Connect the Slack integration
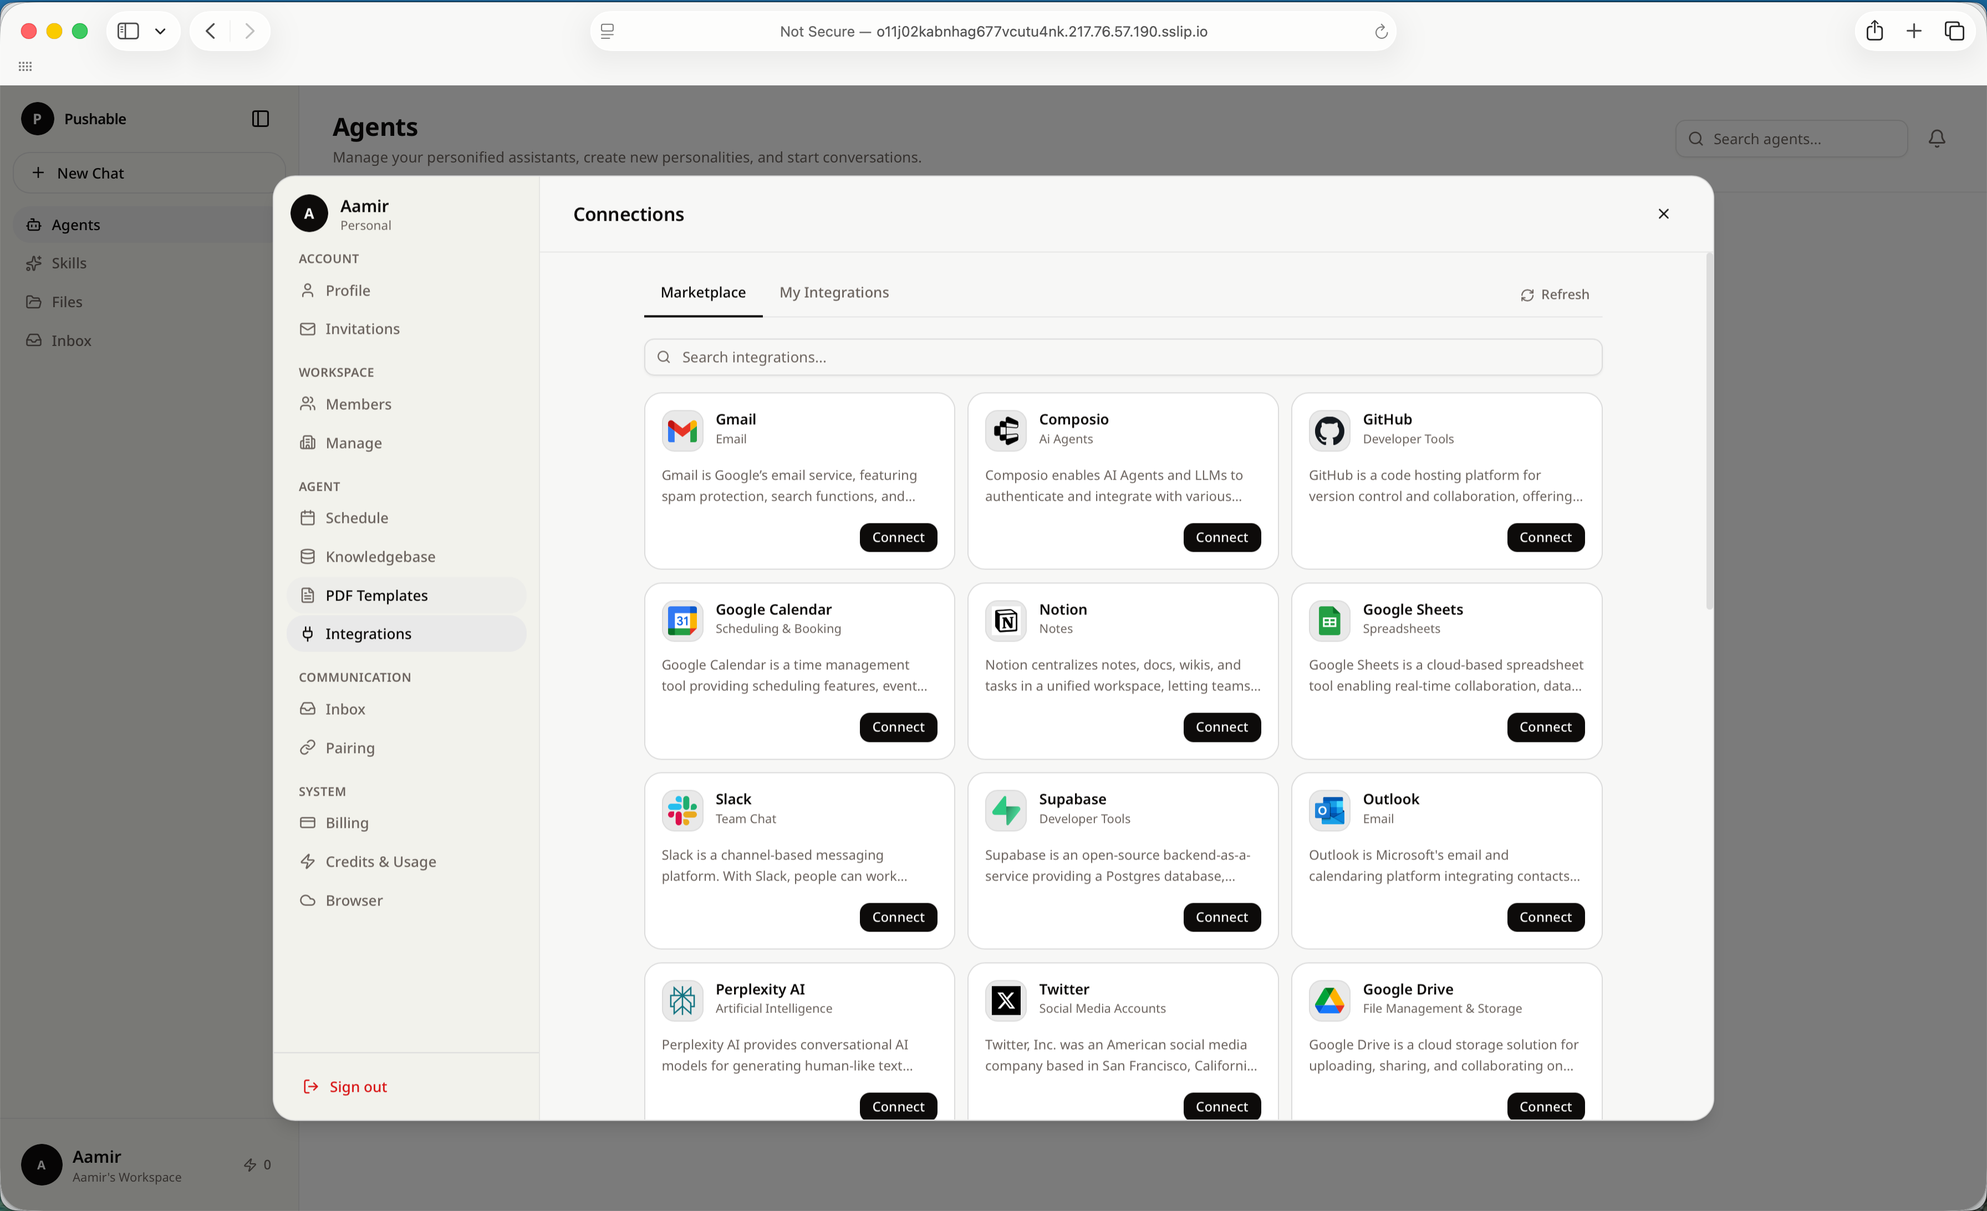The width and height of the screenshot is (1987, 1211). click(x=898, y=917)
